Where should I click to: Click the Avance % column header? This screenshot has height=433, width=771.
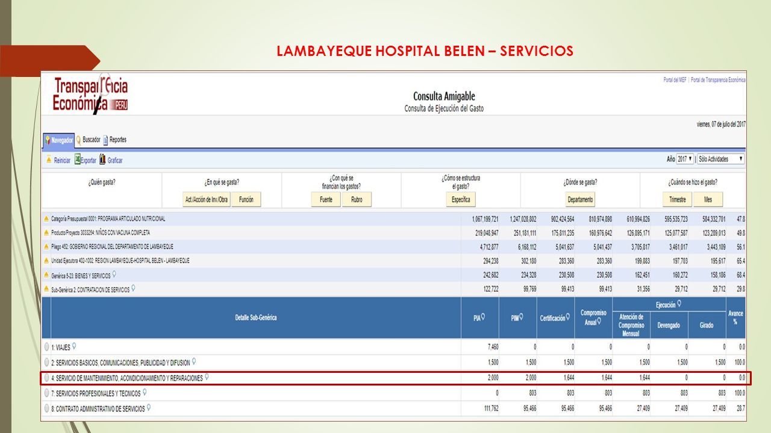coord(735,318)
